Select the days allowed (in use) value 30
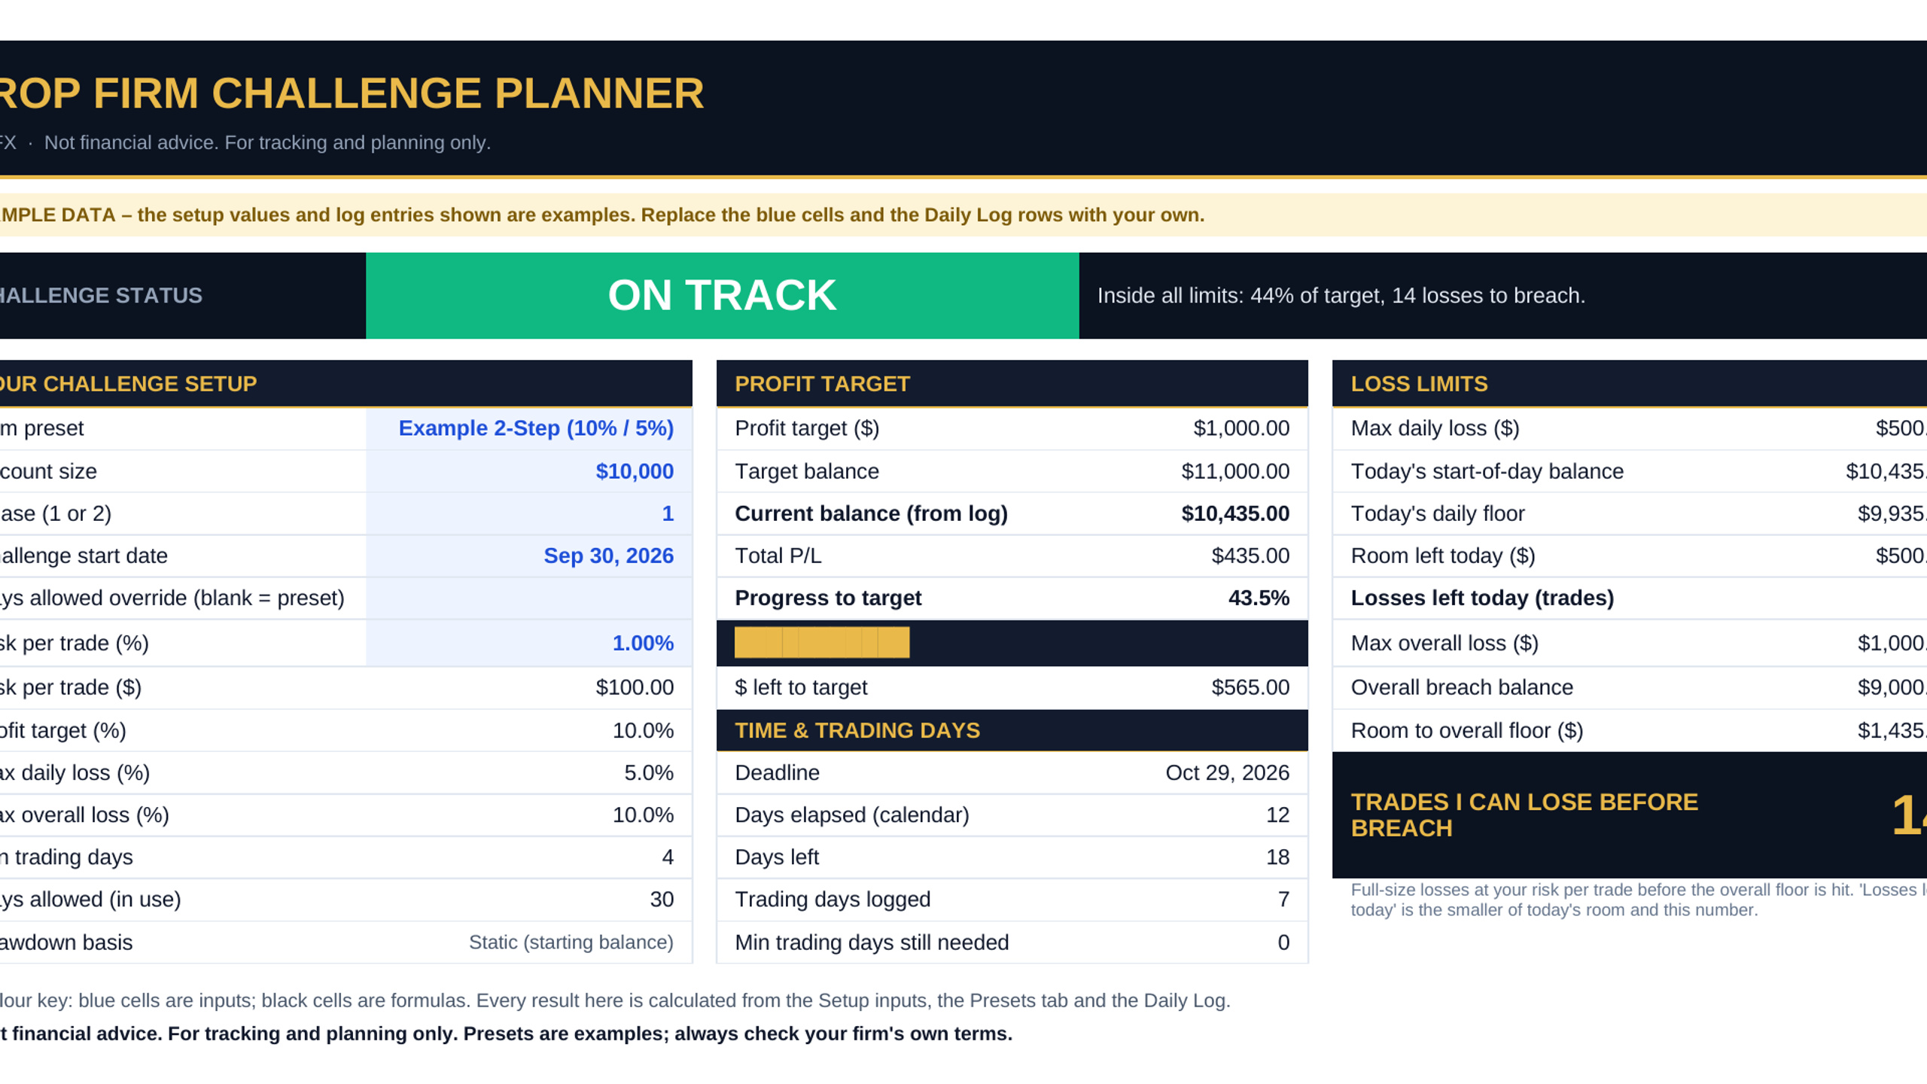The height and width of the screenshot is (1084, 1927). [x=662, y=899]
